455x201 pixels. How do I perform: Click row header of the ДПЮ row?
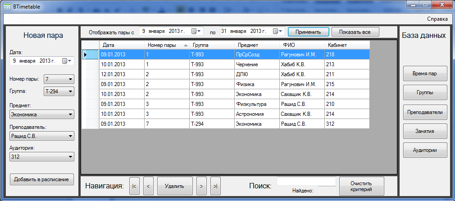click(91, 74)
